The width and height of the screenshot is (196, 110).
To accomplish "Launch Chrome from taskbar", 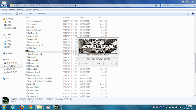I will 31,107.
